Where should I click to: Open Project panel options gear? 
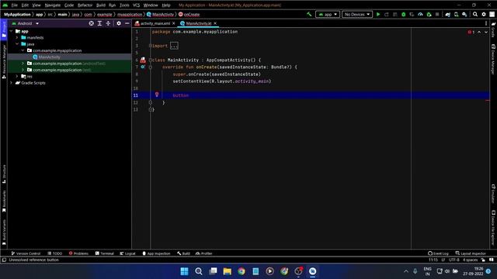[x=119, y=23]
